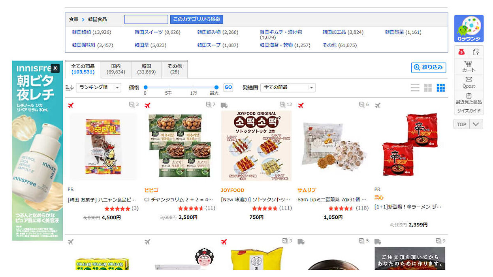
Task: Jump to page top with TOP button
Action: (x=461, y=124)
